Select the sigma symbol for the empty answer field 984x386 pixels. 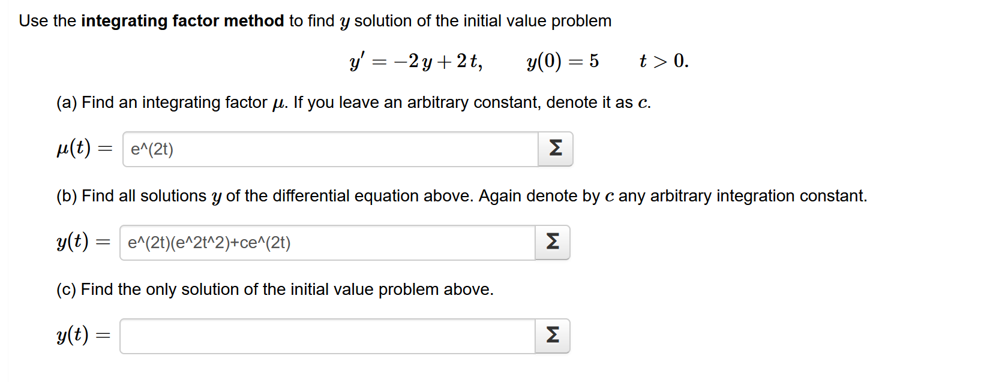(553, 336)
